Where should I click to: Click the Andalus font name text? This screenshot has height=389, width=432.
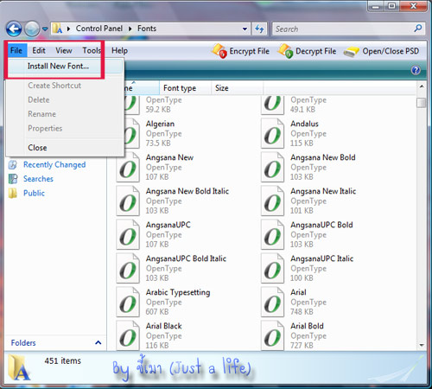304,124
